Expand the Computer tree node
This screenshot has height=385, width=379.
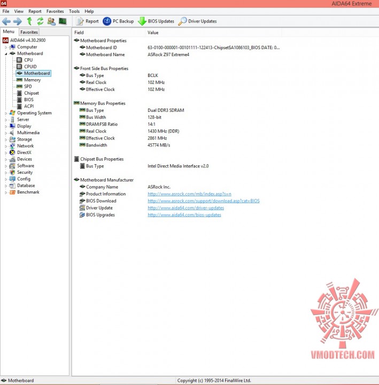point(6,47)
